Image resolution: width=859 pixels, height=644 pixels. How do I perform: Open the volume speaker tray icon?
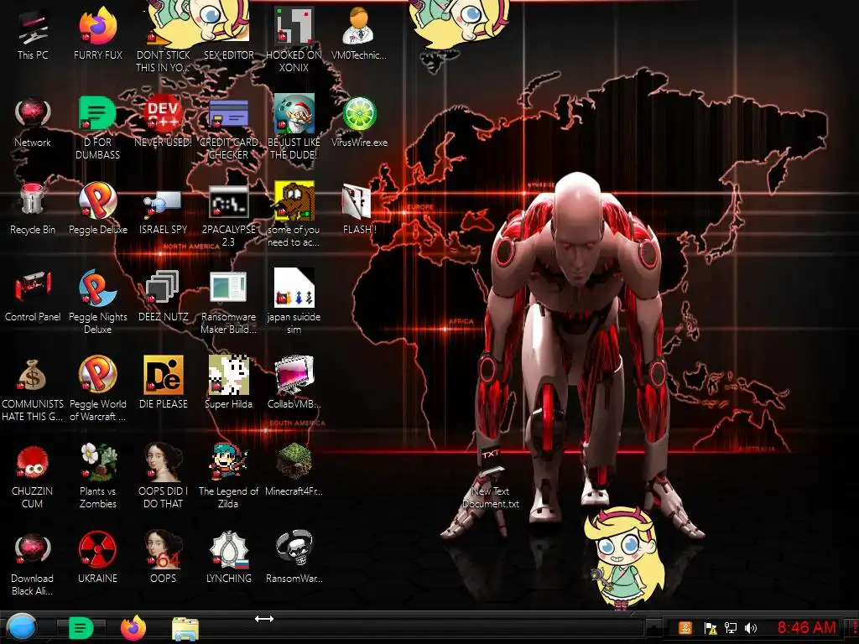pos(751,628)
